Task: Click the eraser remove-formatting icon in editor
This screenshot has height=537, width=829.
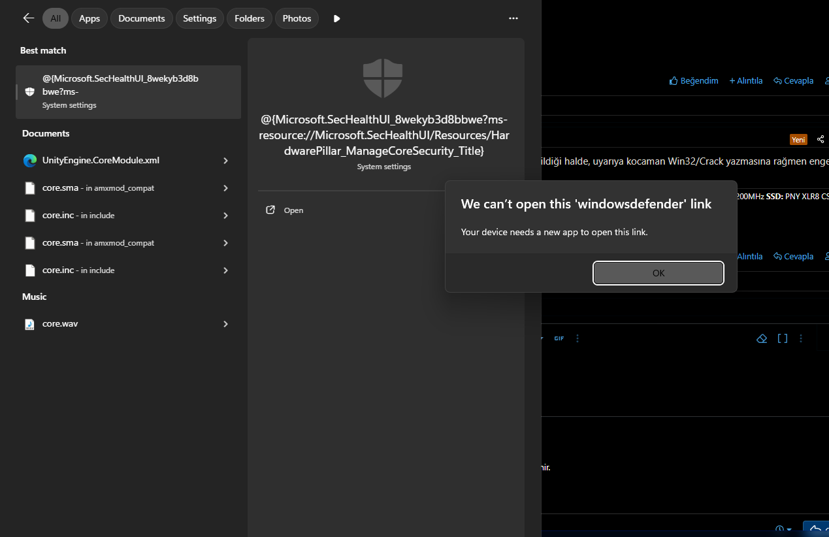Action: 762,338
